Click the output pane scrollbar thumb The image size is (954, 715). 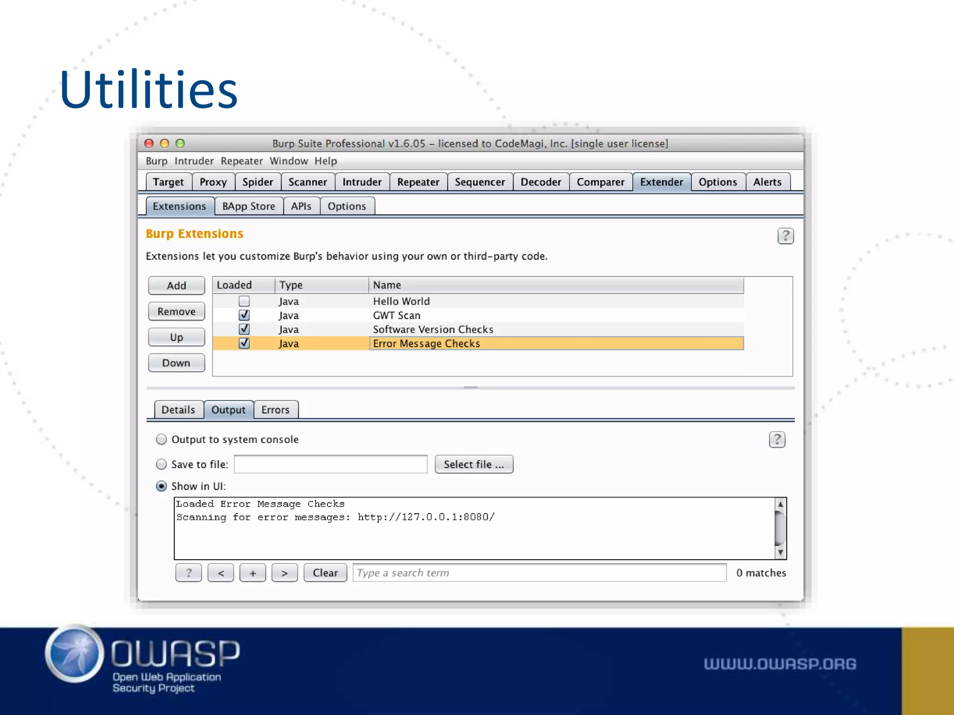click(780, 528)
